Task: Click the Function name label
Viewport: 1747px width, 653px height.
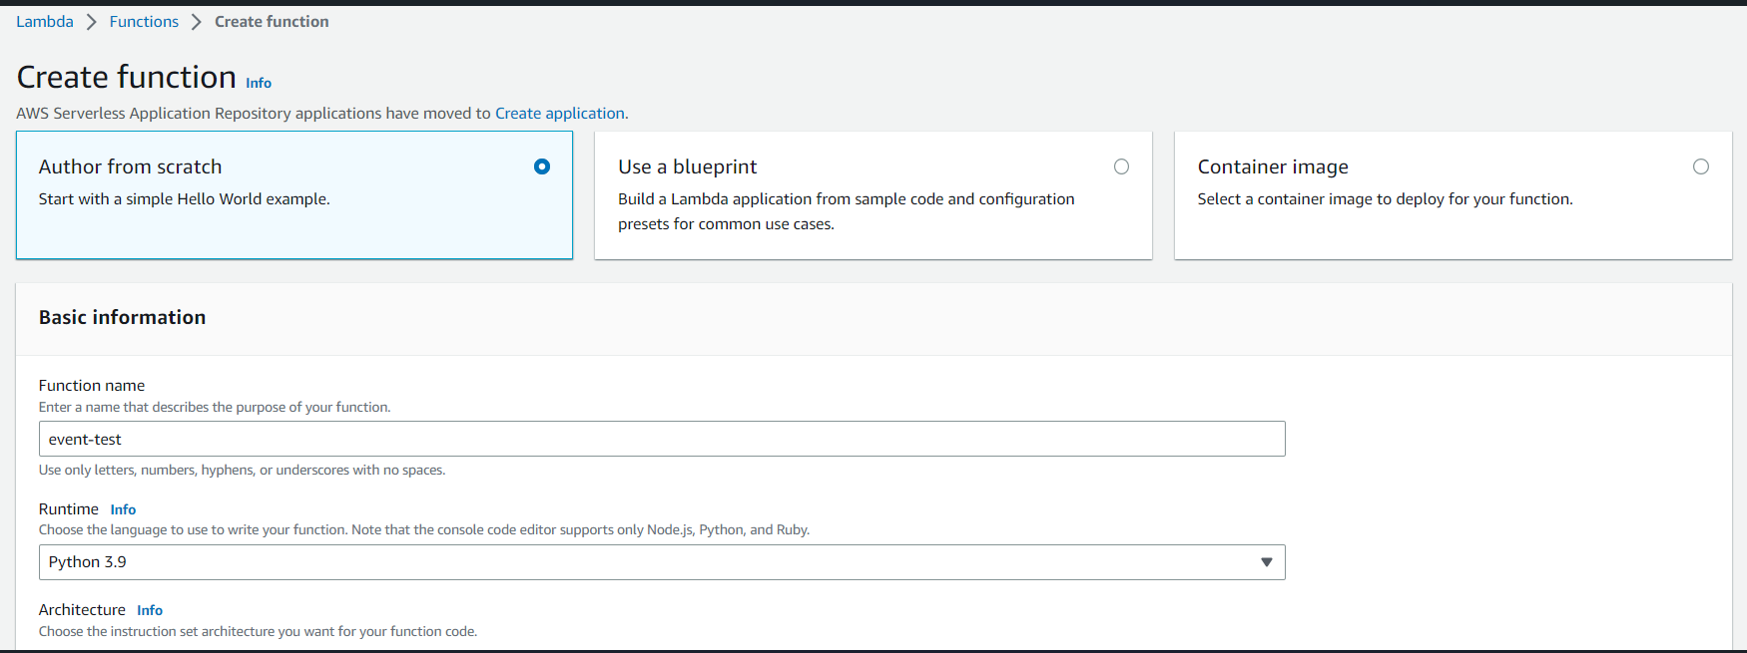Action: pyautogui.click(x=92, y=386)
